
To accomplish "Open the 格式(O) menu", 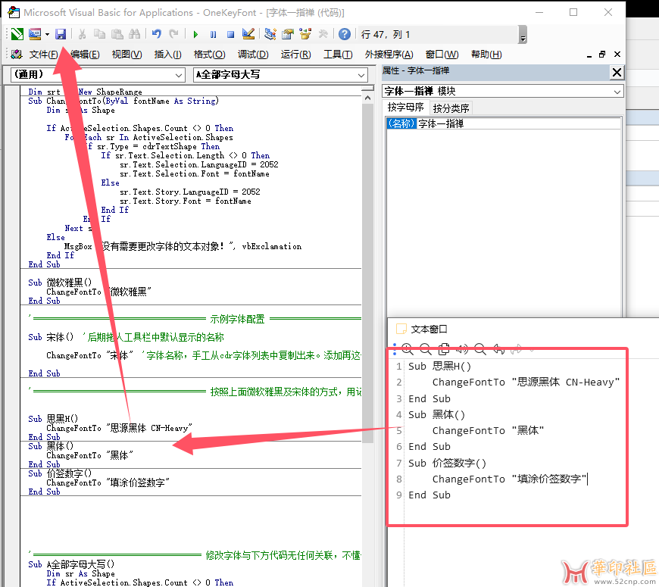I will (209, 55).
